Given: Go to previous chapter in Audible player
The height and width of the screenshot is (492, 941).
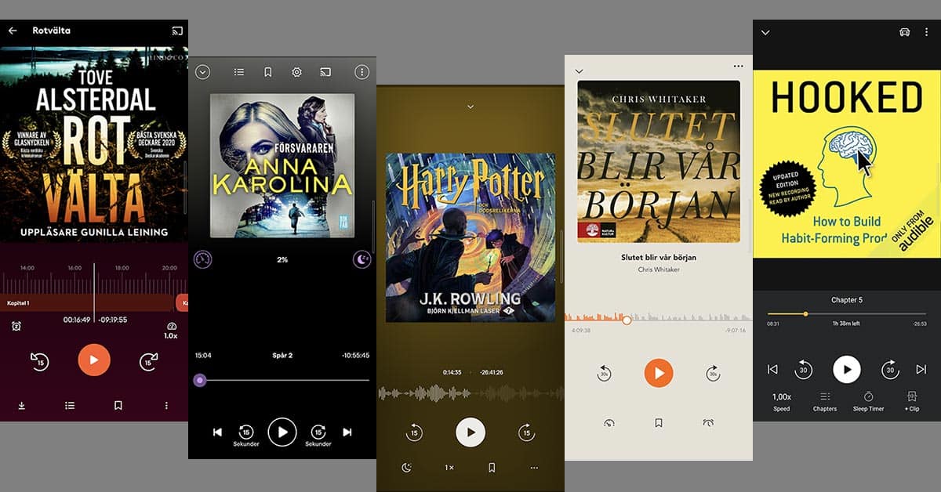Looking at the screenshot, I should pos(772,369).
